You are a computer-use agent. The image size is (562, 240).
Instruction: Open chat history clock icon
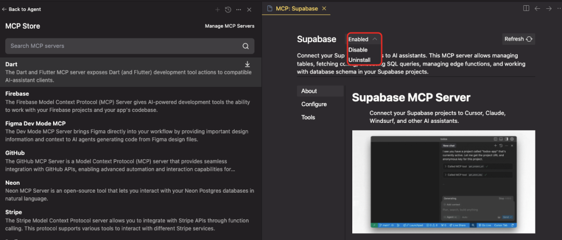pos(228,10)
